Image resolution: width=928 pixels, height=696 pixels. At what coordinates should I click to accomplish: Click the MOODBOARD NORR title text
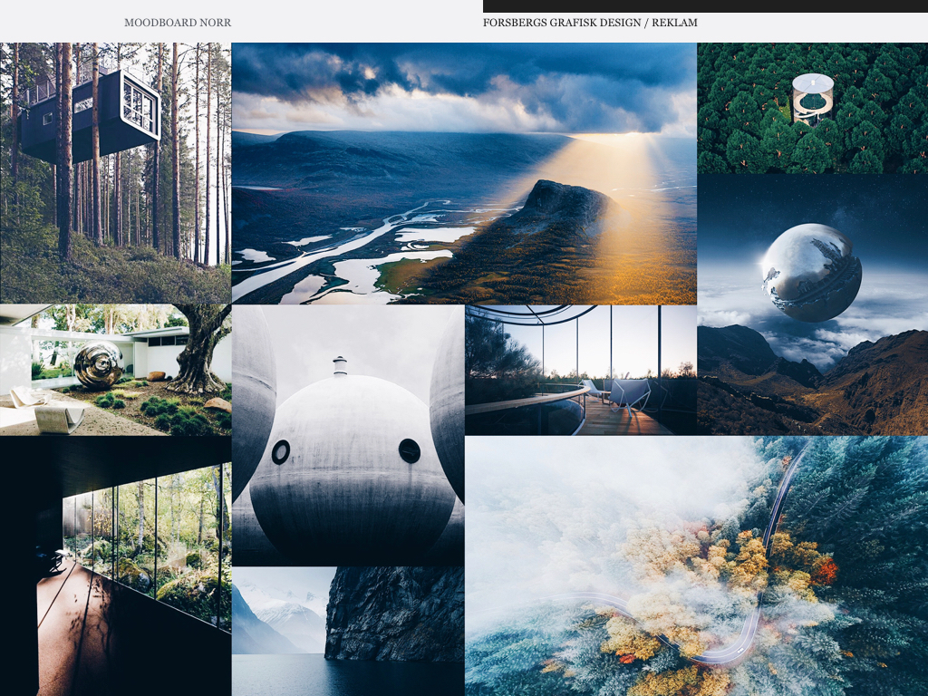178,23
